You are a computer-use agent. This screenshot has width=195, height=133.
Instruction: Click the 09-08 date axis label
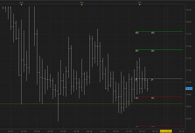pyautogui.click(x=37, y=131)
